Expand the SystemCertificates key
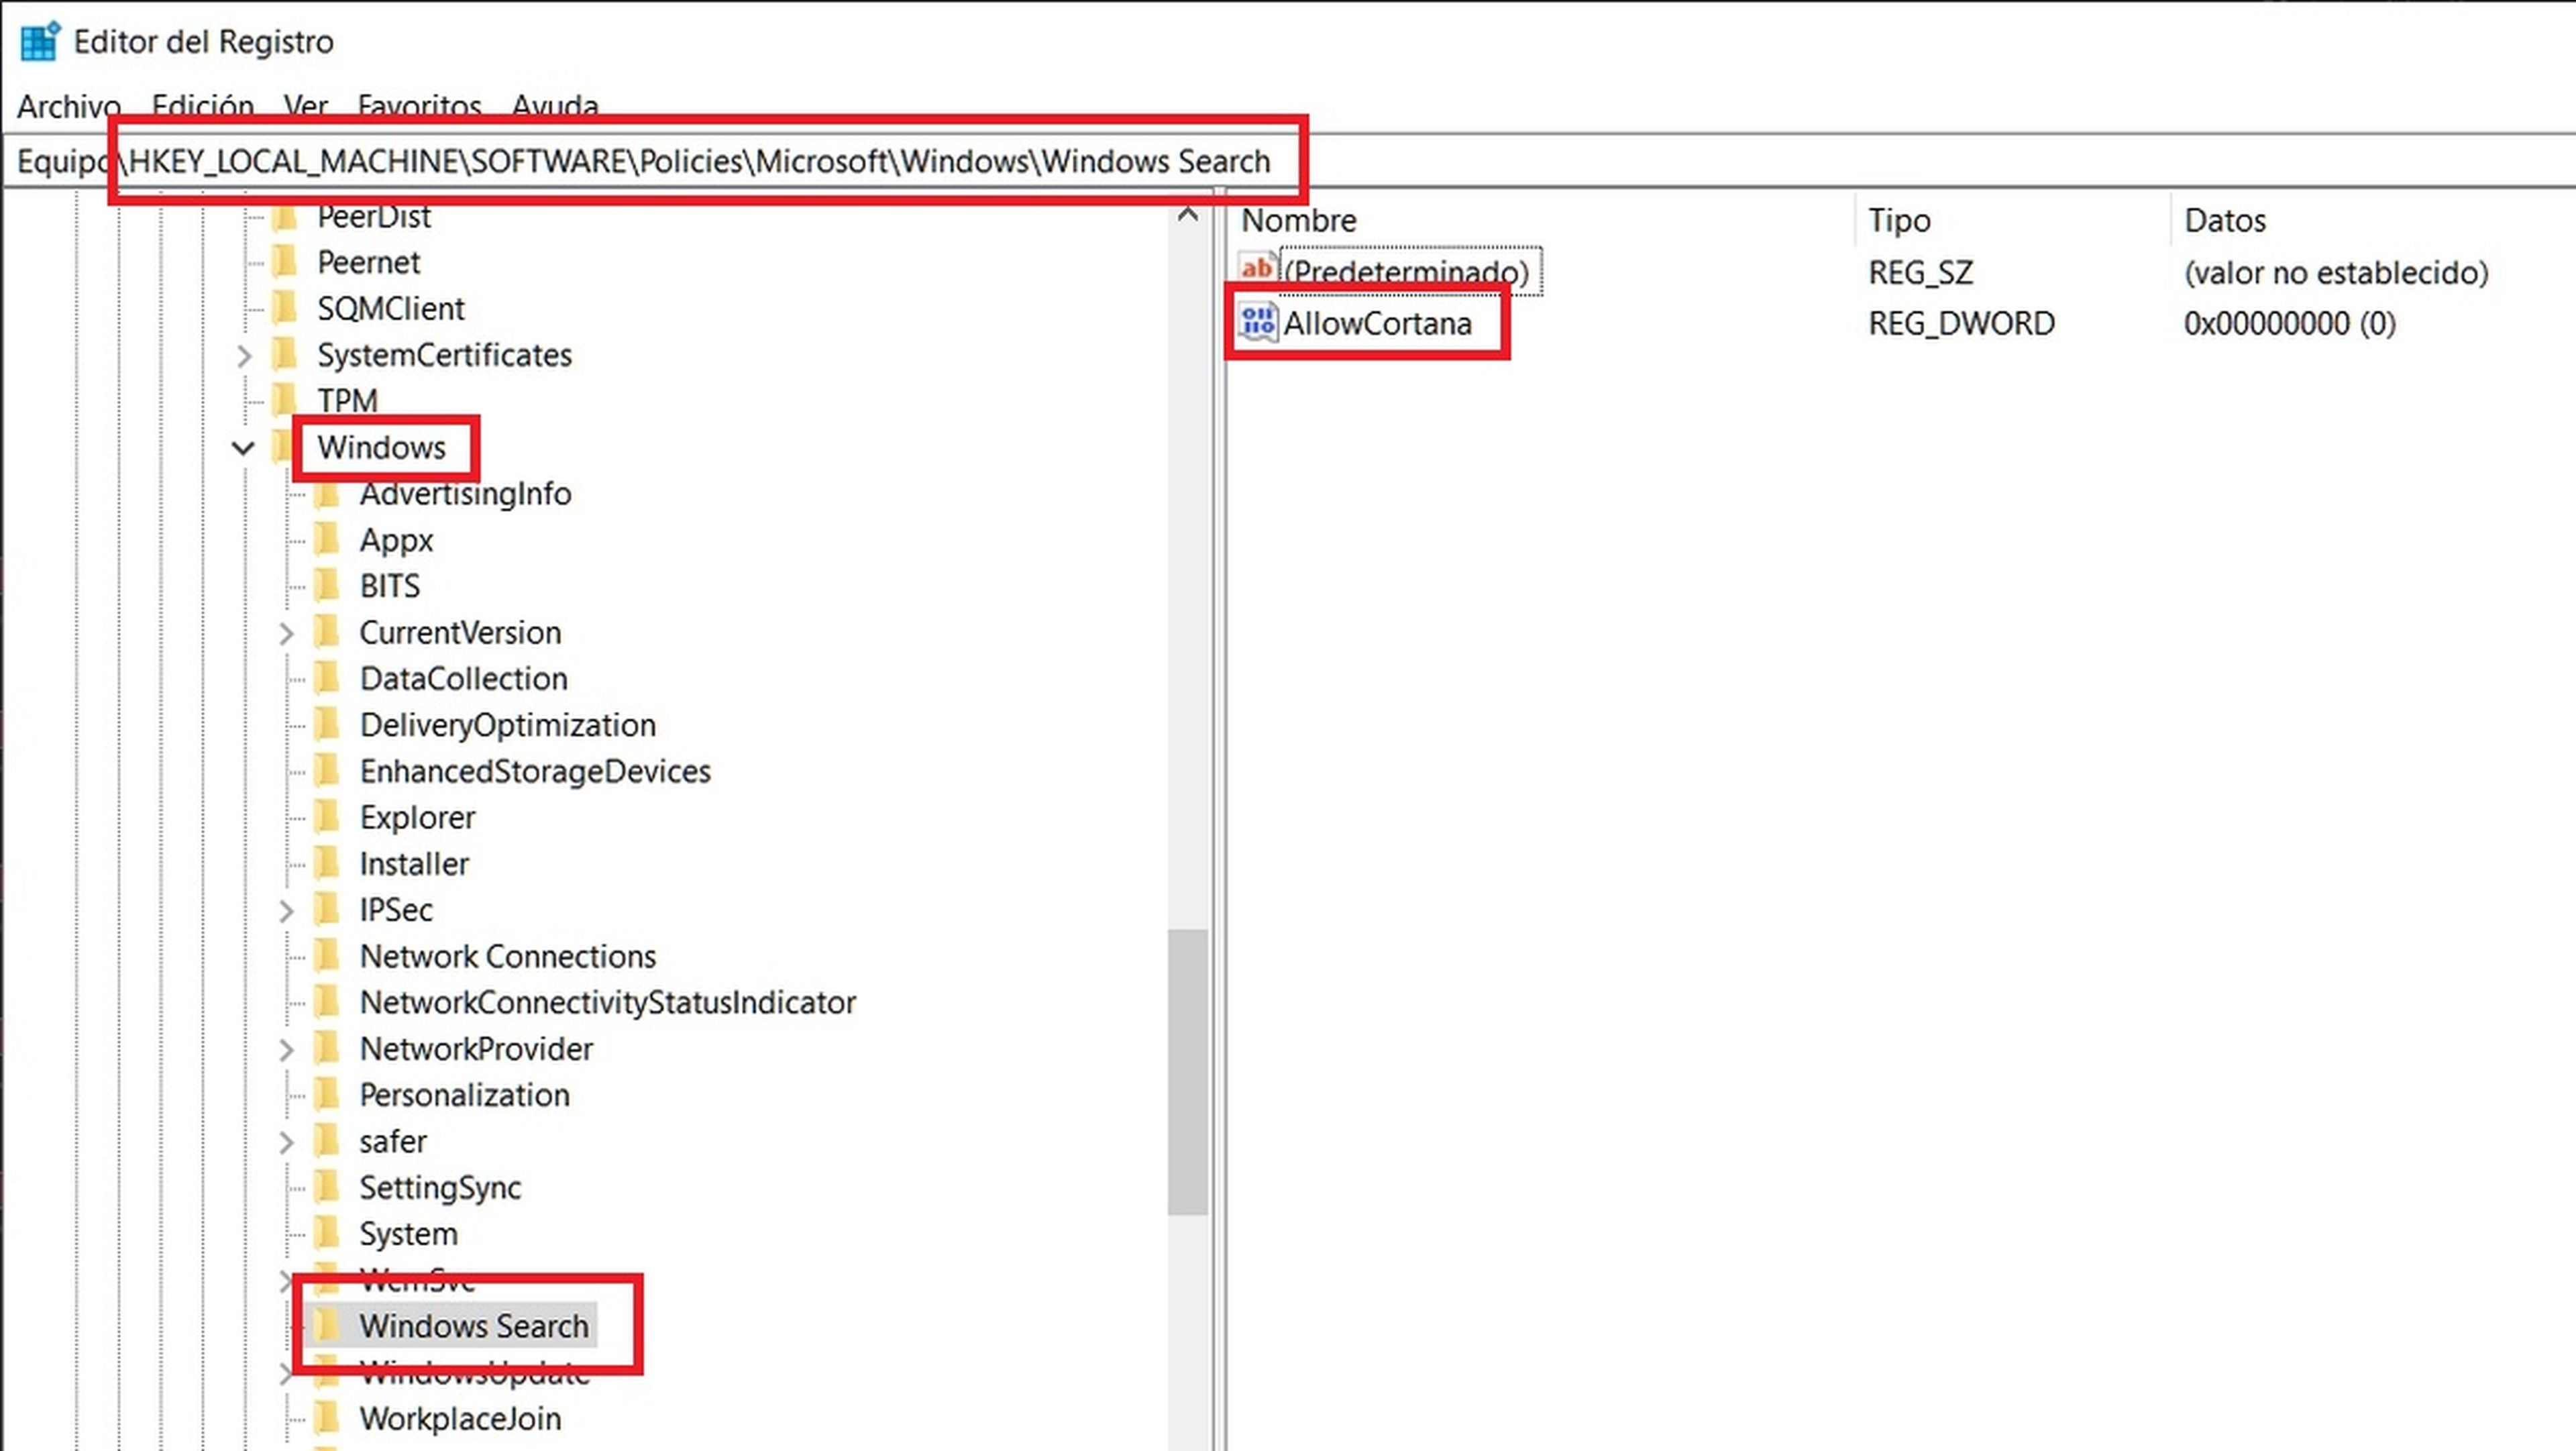The image size is (2576, 1451). tap(244, 356)
